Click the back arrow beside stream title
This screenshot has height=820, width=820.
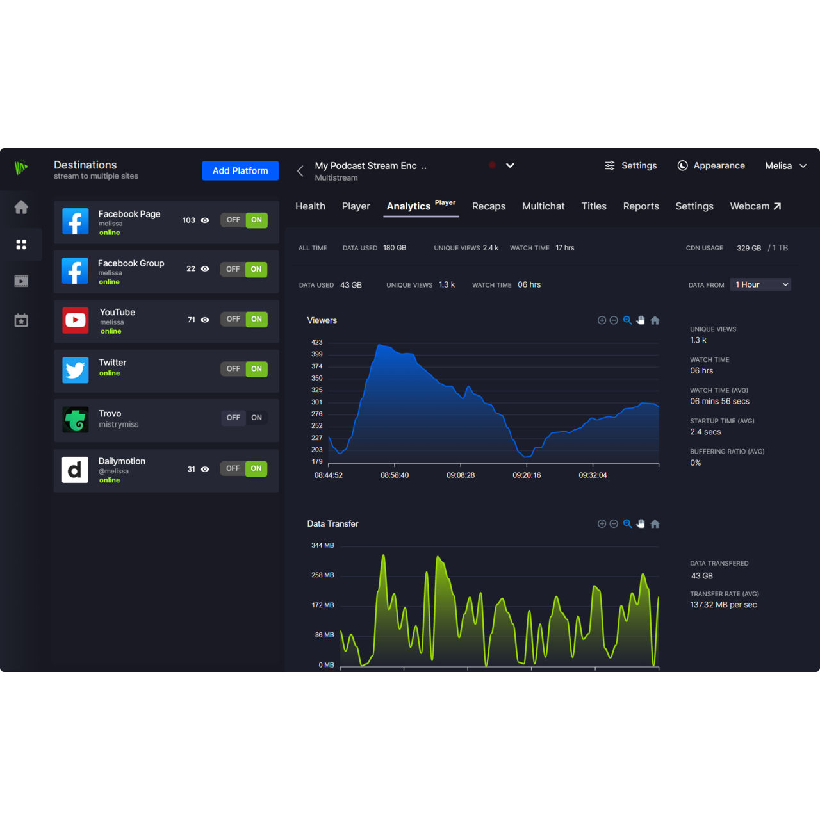click(300, 171)
